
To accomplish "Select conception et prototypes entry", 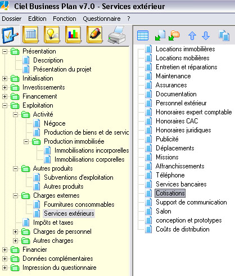I will [x=189, y=220].
